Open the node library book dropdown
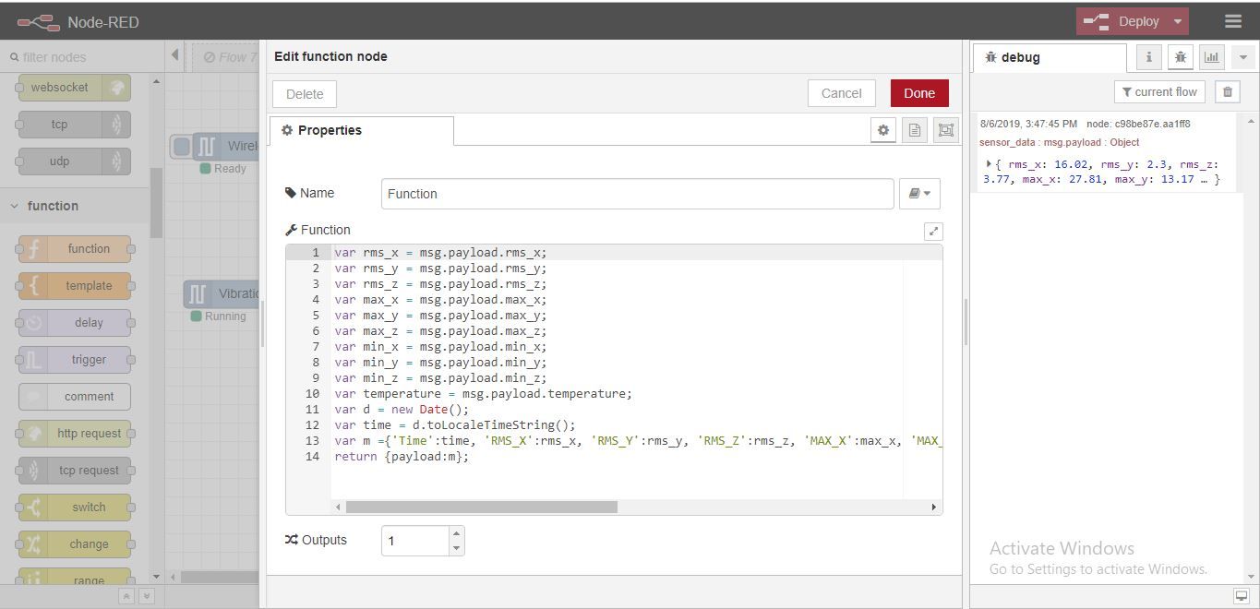The image size is (1260, 609). coord(919,194)
